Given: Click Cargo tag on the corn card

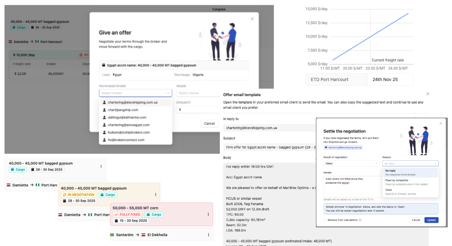Looking at the screenshot, I should 154,214.
